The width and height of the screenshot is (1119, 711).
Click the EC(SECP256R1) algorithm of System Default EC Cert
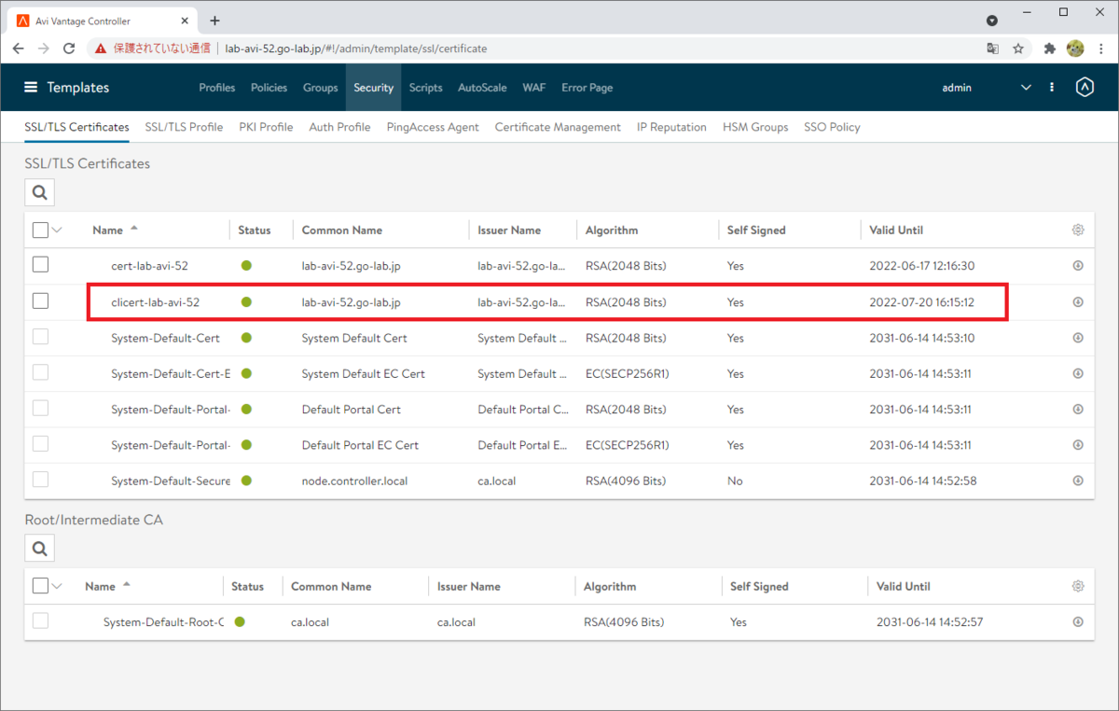[x=627, y=373]
